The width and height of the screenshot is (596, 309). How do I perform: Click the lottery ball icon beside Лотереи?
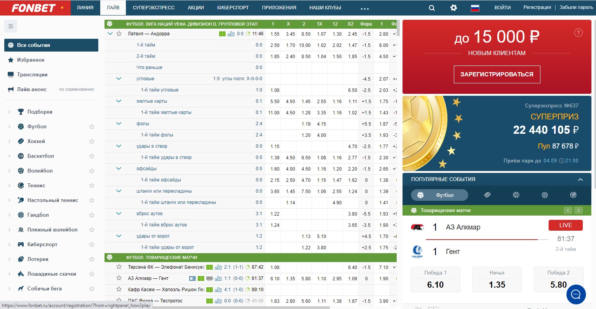coord(21,259)
